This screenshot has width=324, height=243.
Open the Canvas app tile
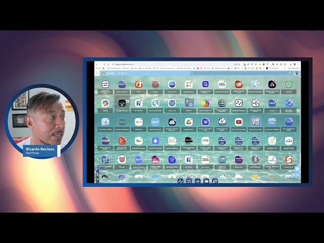[155, 85]
